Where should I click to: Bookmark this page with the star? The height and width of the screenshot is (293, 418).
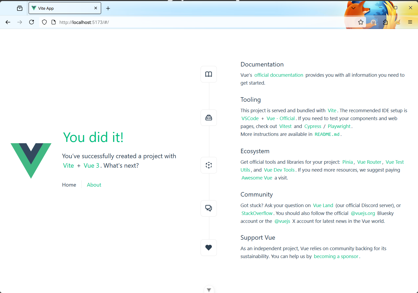361,22
